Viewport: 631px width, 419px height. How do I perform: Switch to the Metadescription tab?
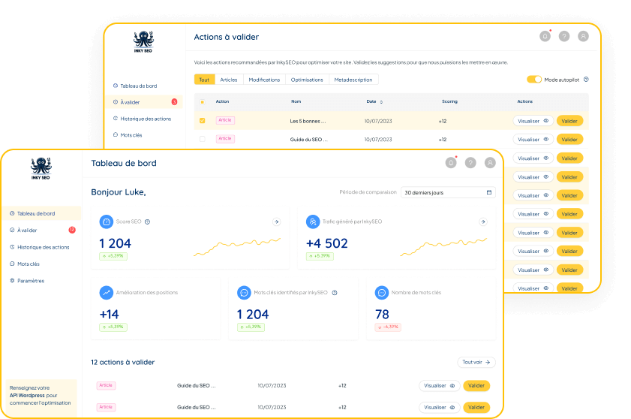coord(353,80)
